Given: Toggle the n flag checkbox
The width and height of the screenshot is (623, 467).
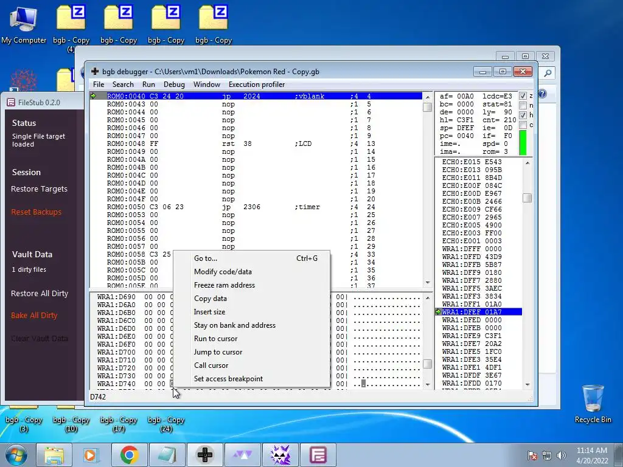Looking at the screenshot, I should coord(523,105).
